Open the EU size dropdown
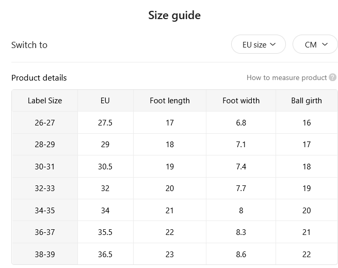 click(259, 44)
